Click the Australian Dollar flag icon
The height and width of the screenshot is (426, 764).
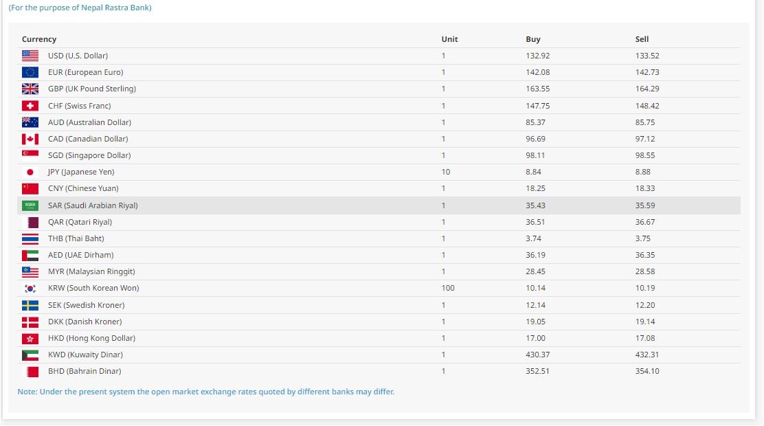pos(30,122)
